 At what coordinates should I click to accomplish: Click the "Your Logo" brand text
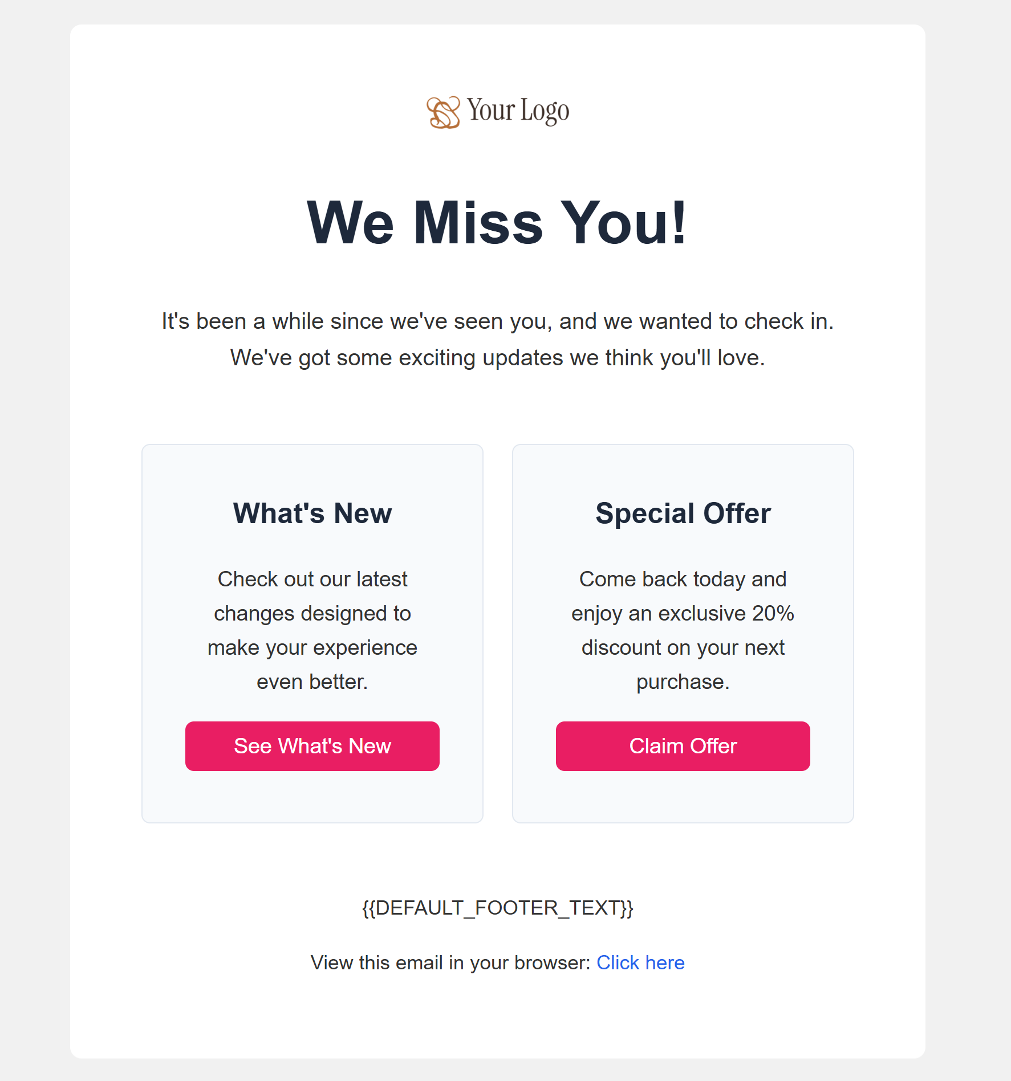pos(518,111)
